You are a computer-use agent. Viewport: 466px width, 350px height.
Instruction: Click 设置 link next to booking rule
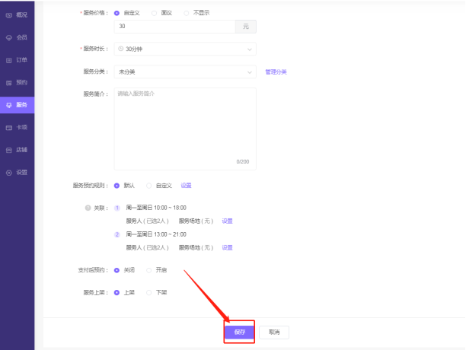click(186, 186)
